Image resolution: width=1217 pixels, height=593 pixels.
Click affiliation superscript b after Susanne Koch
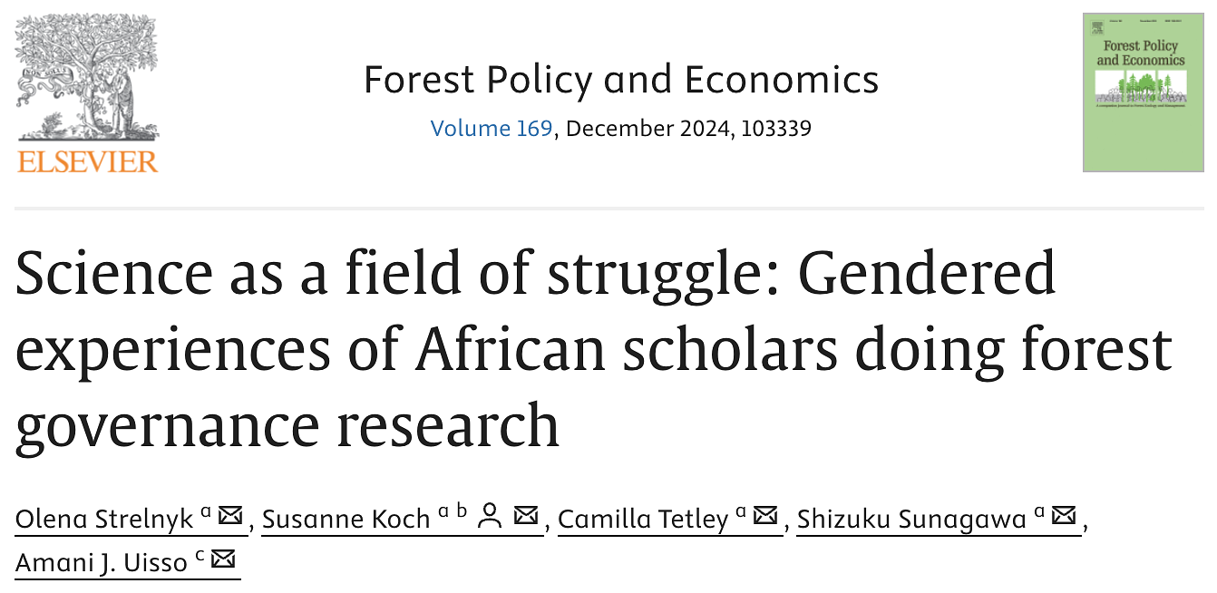click(x=462, y=511)
